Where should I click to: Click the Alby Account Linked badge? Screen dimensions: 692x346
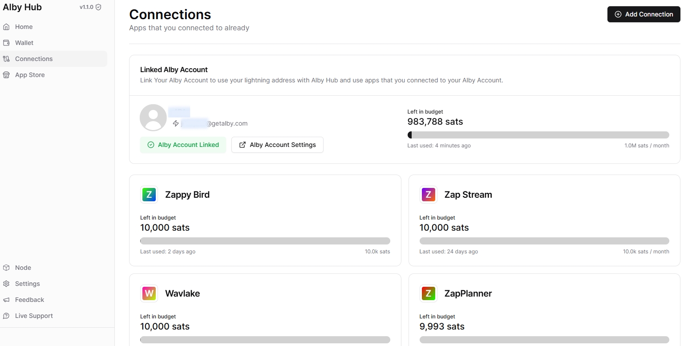click(183, 145)
